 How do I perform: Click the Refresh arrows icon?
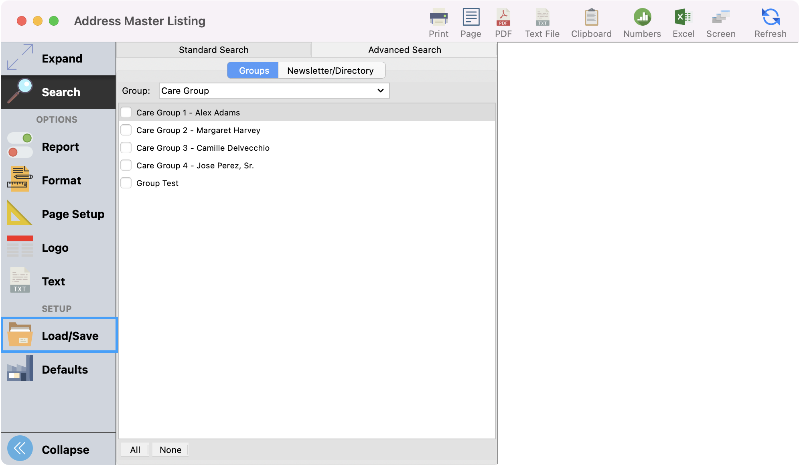click(770, 18)
